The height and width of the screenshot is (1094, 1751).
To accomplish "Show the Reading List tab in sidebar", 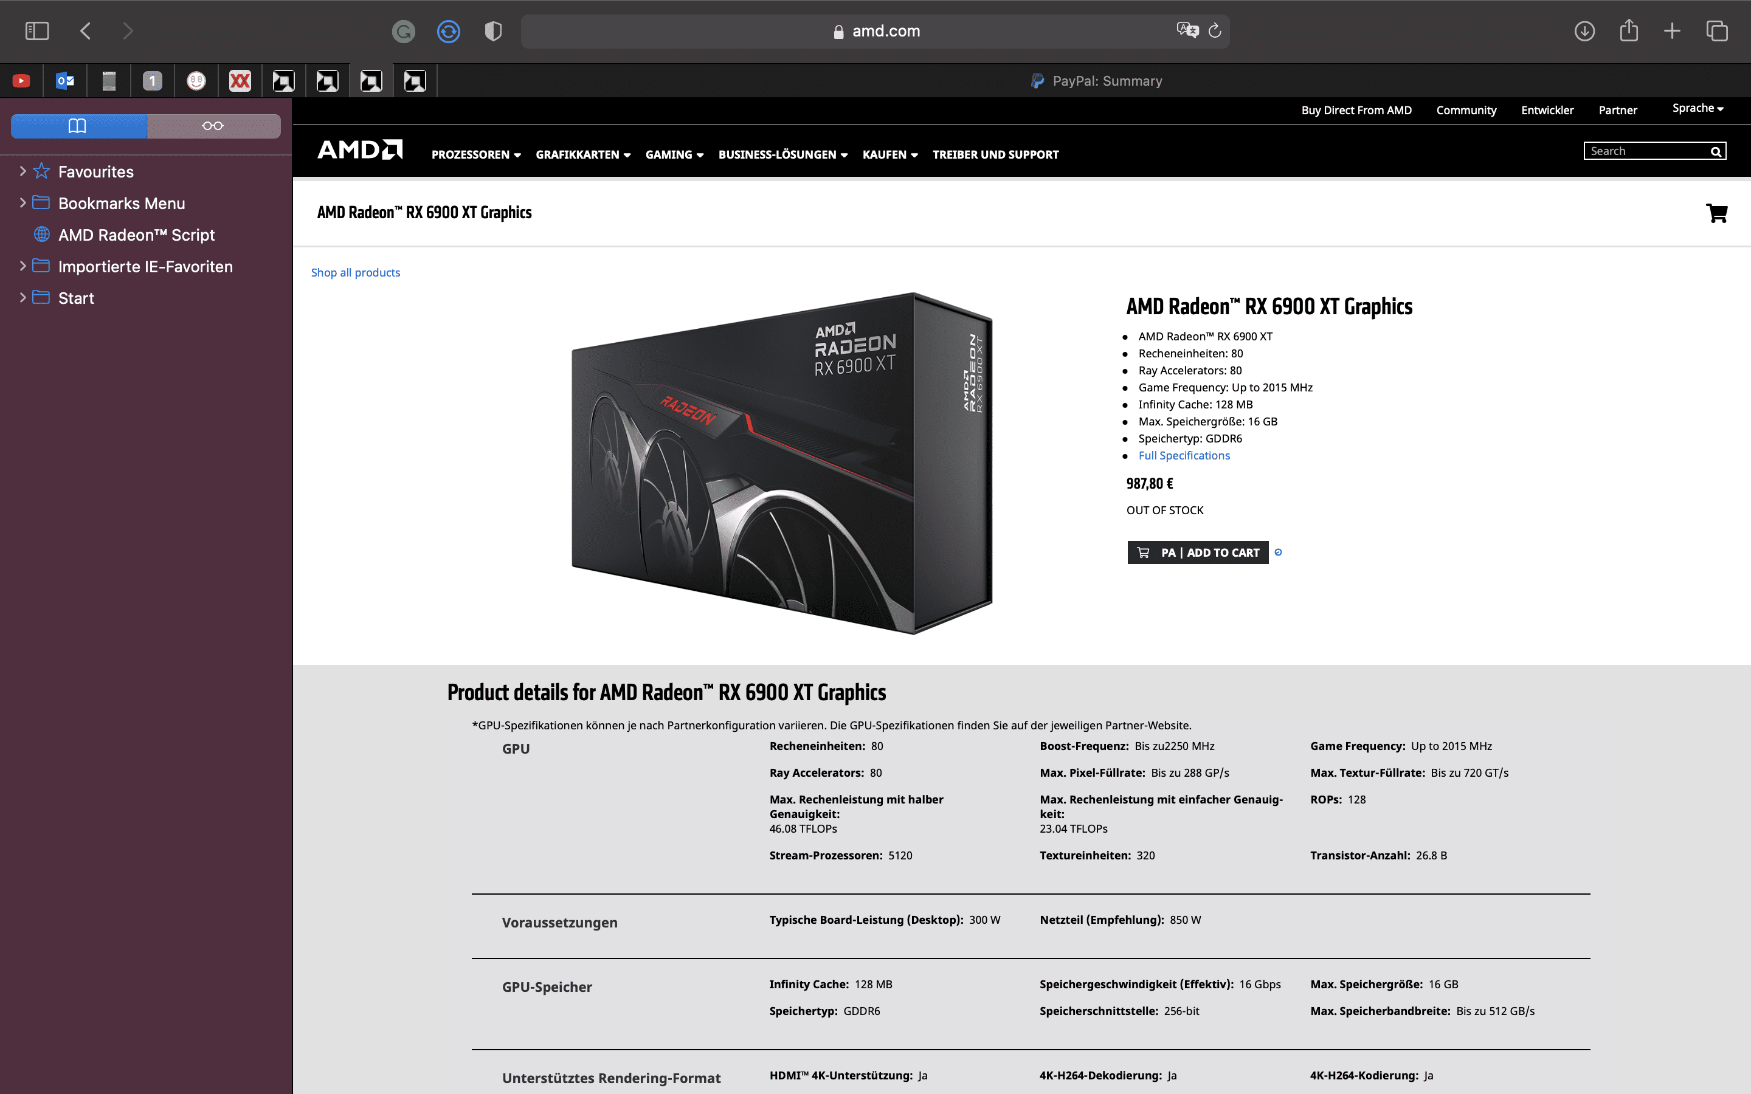I will tap(213, 126).
